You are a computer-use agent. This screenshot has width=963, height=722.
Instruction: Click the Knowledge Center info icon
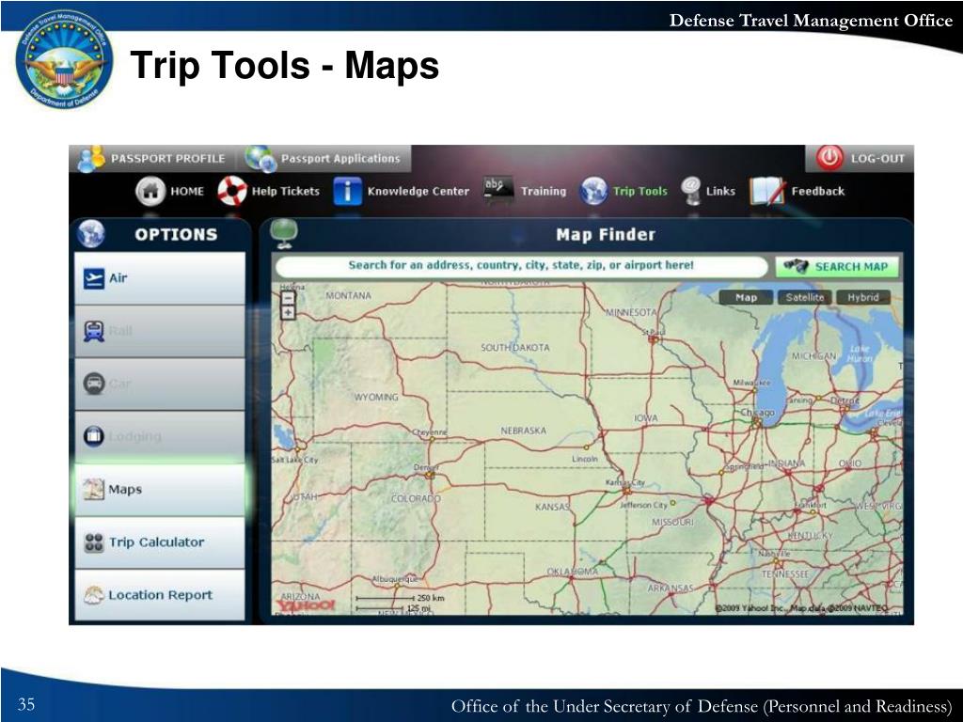(347, 191)
